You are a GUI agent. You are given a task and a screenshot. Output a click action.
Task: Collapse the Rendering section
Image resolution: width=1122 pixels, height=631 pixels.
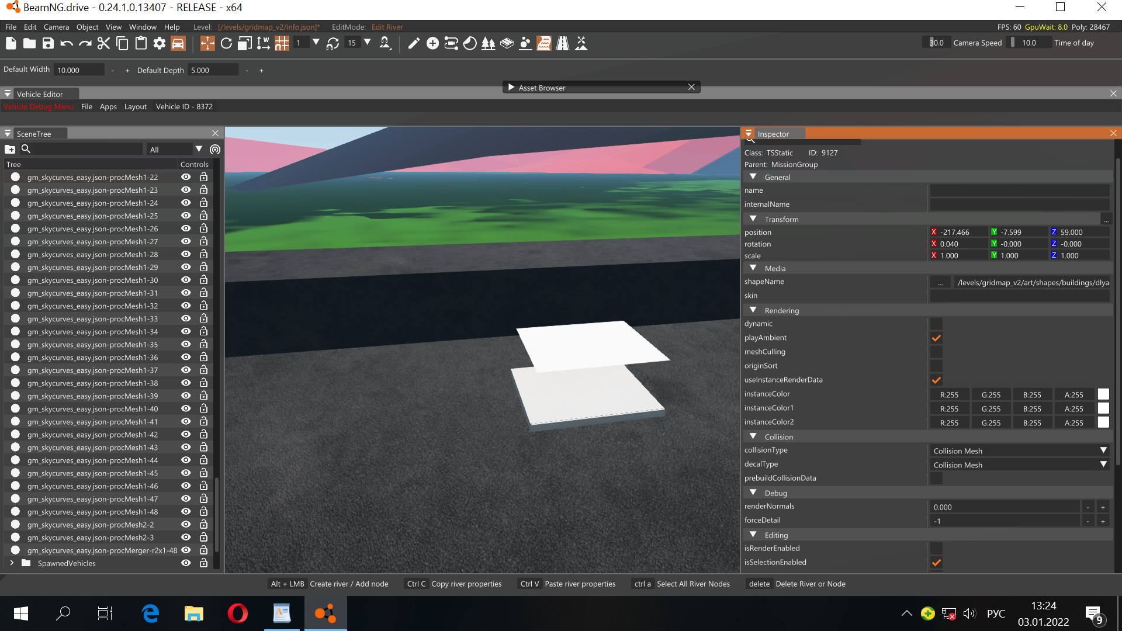click(x=753, y=310)
